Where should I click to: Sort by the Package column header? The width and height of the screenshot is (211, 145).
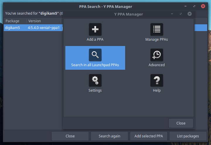15,21
